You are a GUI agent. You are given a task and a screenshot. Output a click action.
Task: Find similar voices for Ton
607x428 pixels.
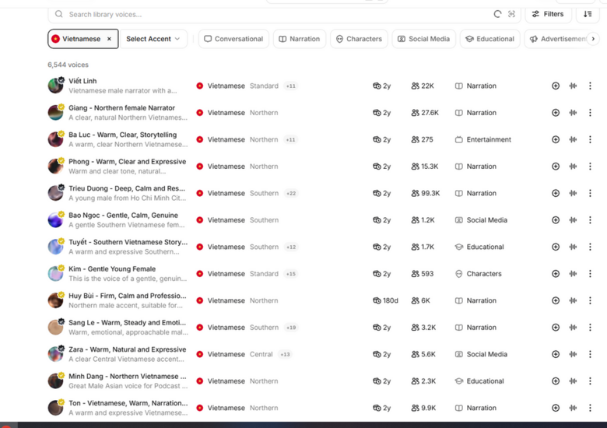click(x=574, y=408)
